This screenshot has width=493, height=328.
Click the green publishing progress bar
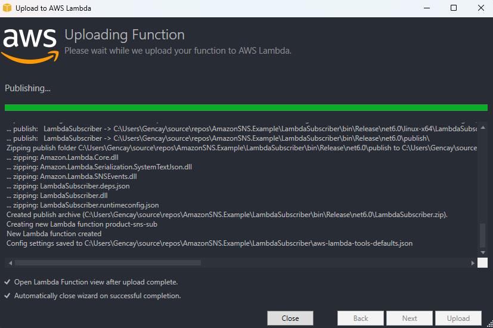pos(246,108)
